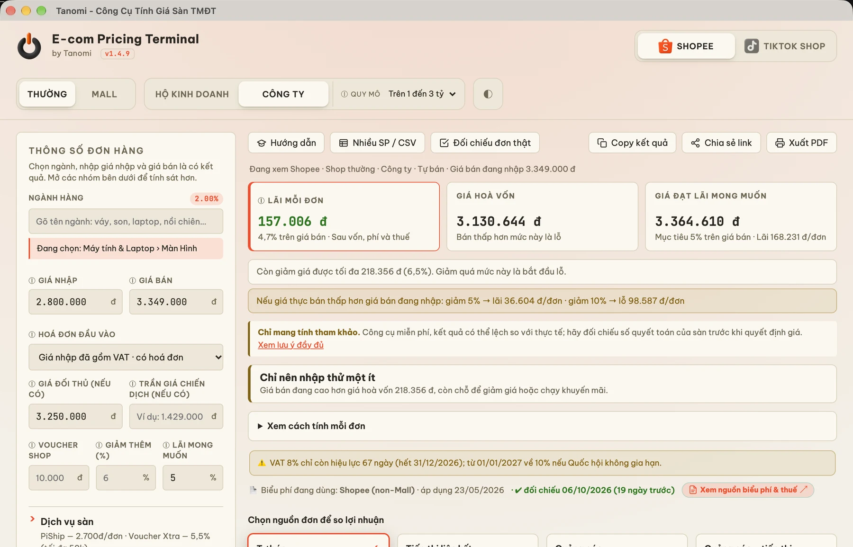Image resolution: width=853 pixels, height=547 pixels.
Task: Switch to the Shopee platform tab
Action: coord(686,46)
